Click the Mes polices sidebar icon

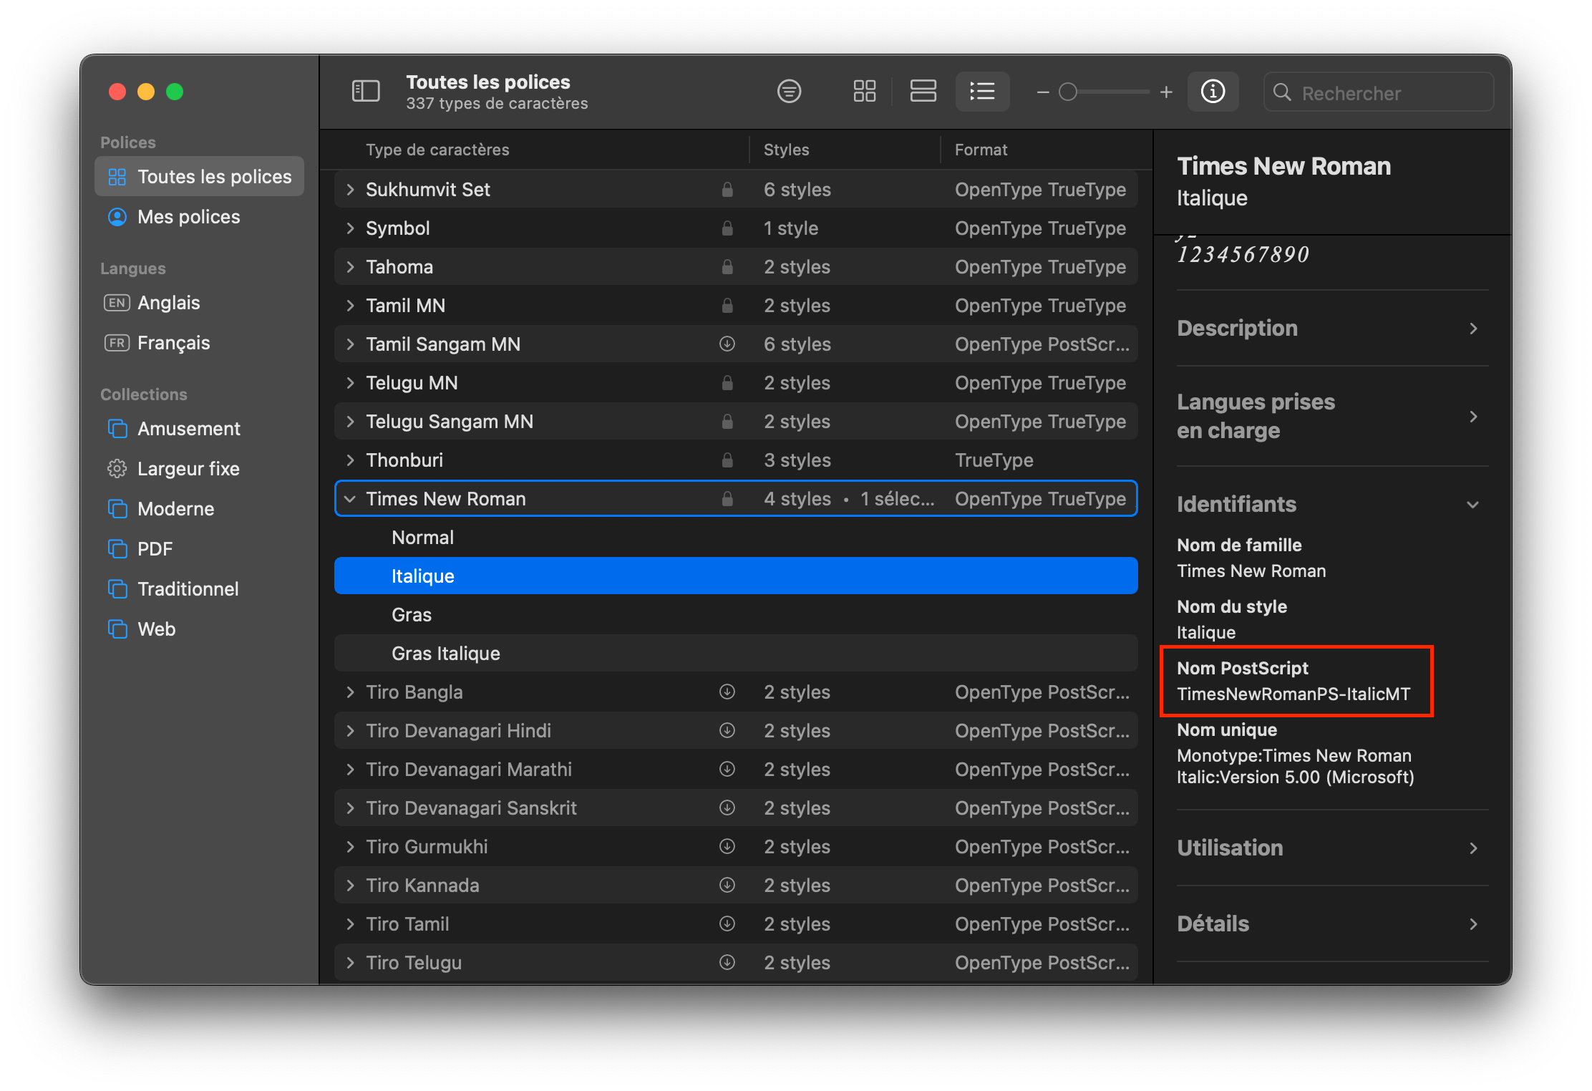tap(116, 216)
